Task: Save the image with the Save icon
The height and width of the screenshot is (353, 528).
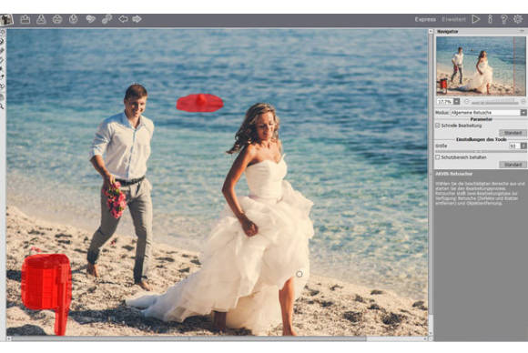Action: (41, 19)
